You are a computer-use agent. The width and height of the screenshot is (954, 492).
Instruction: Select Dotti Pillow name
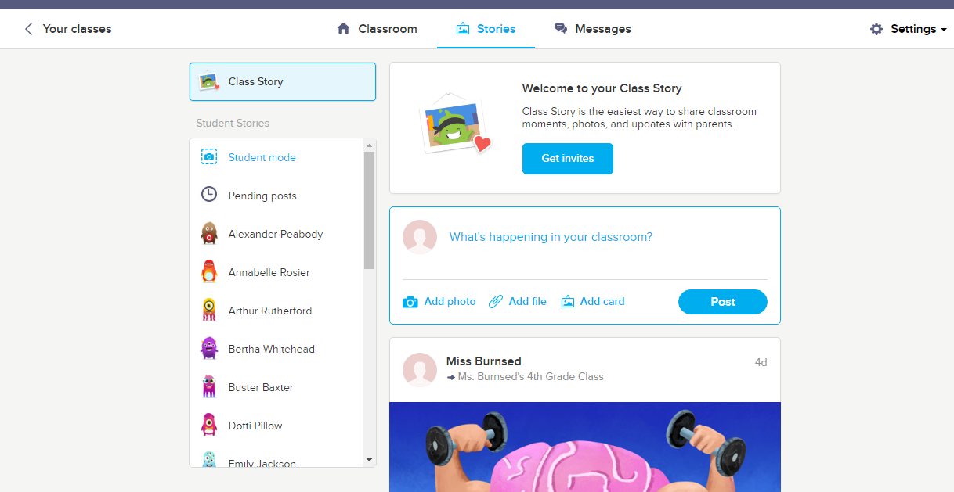[255, 426]
